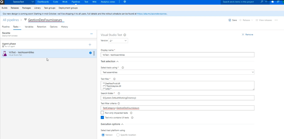This screenshot has width=284, height=139.
Task: Click the Search folder input field
Action: 177,98
